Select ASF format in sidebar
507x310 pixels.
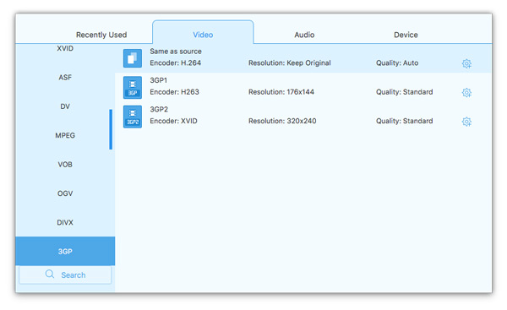pos(65,77)
